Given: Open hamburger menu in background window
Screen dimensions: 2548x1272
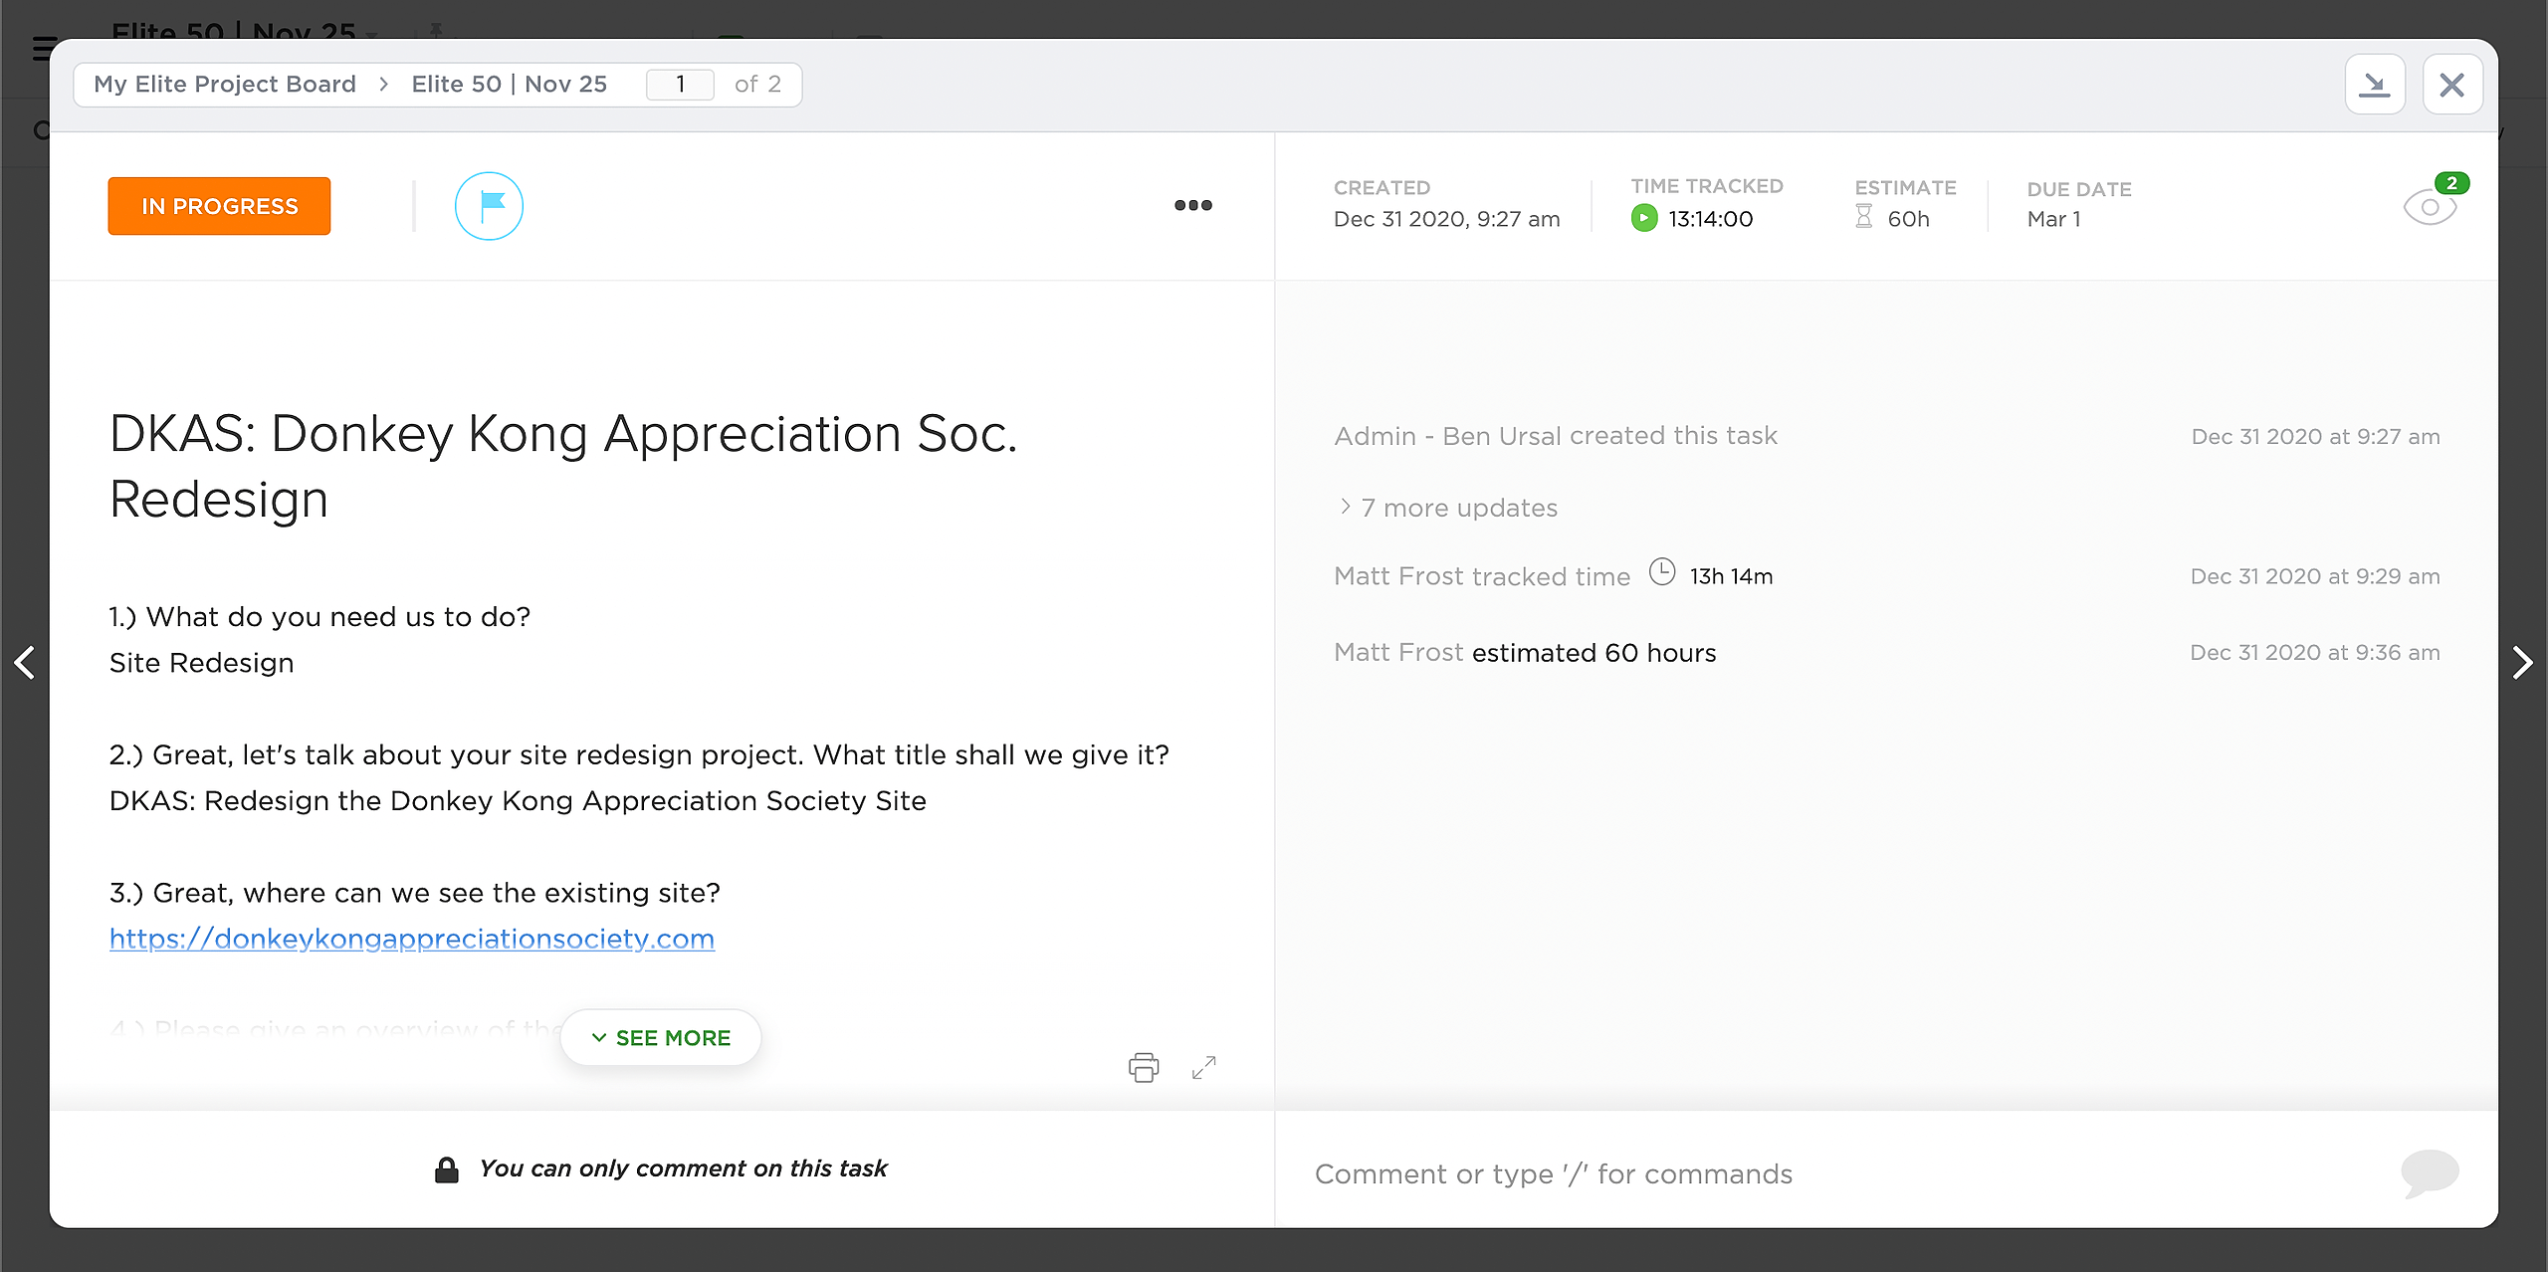Looking at the screenshot, I should (42, 48).
